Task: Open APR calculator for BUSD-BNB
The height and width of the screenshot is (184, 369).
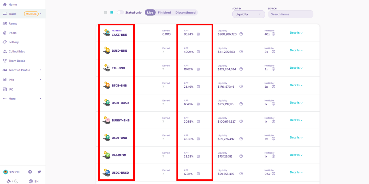Action: pos(198,52)
